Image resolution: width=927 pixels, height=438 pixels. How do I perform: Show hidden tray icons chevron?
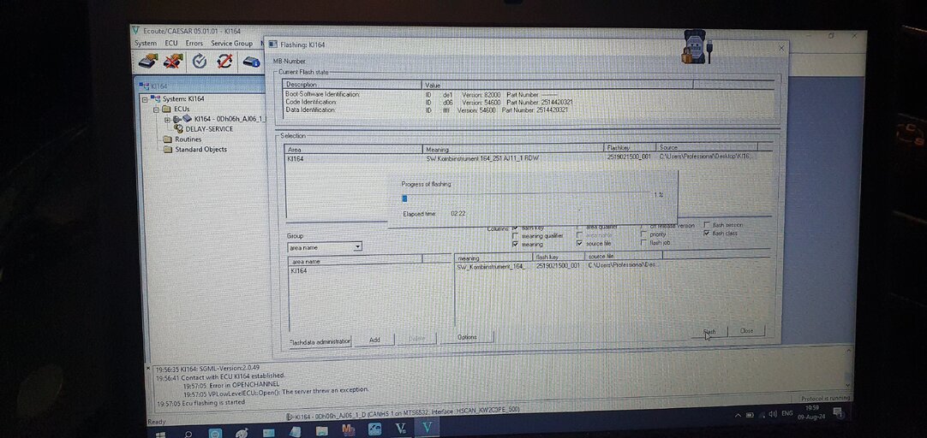738,415
